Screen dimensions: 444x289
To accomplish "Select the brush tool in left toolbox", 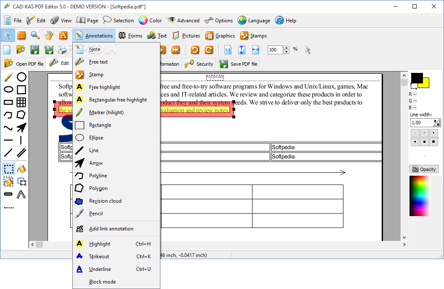I will coord(8,77).
